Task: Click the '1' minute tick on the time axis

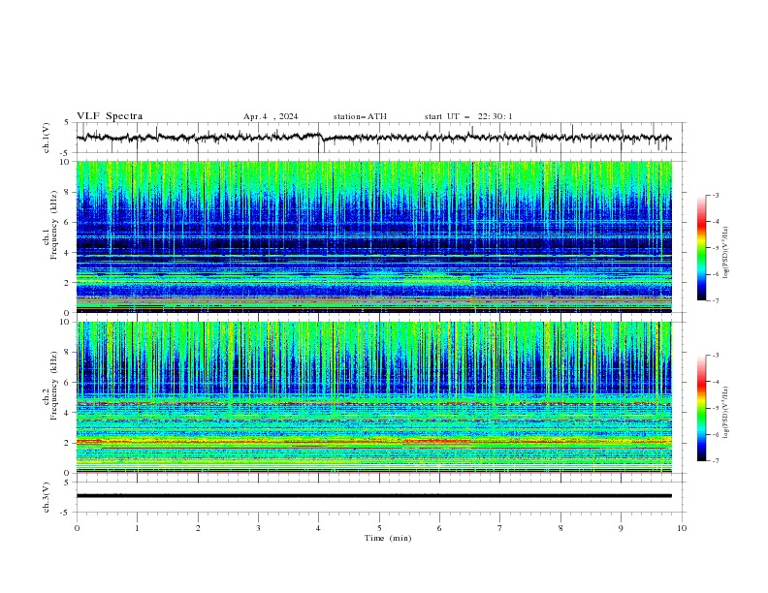Action: (x=137, y=528)
